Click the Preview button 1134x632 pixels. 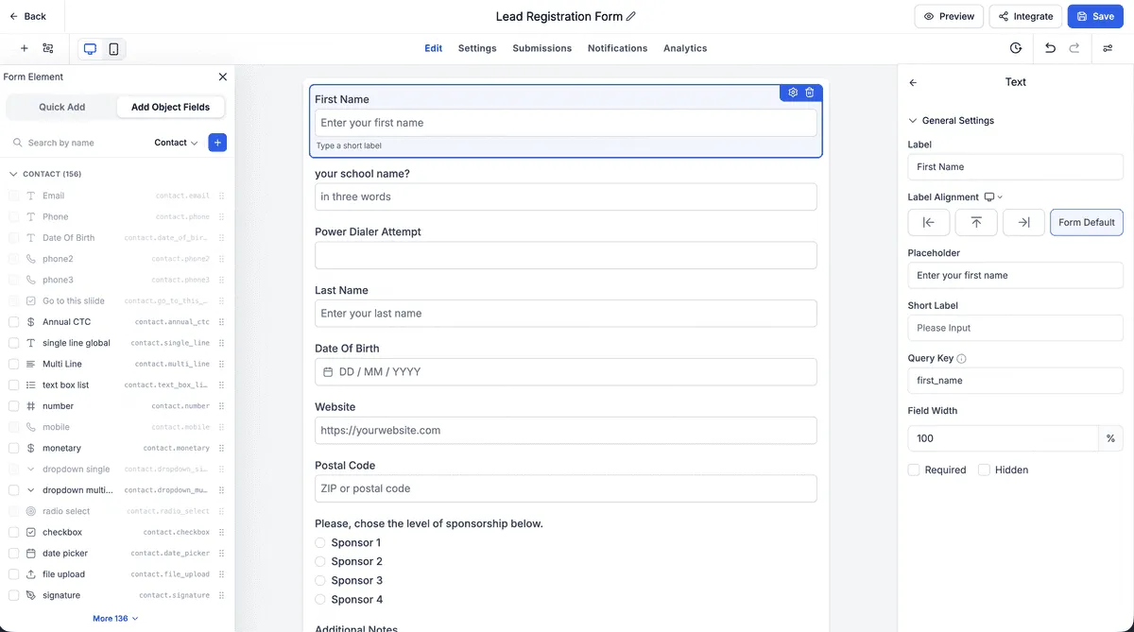coord(949,16)
